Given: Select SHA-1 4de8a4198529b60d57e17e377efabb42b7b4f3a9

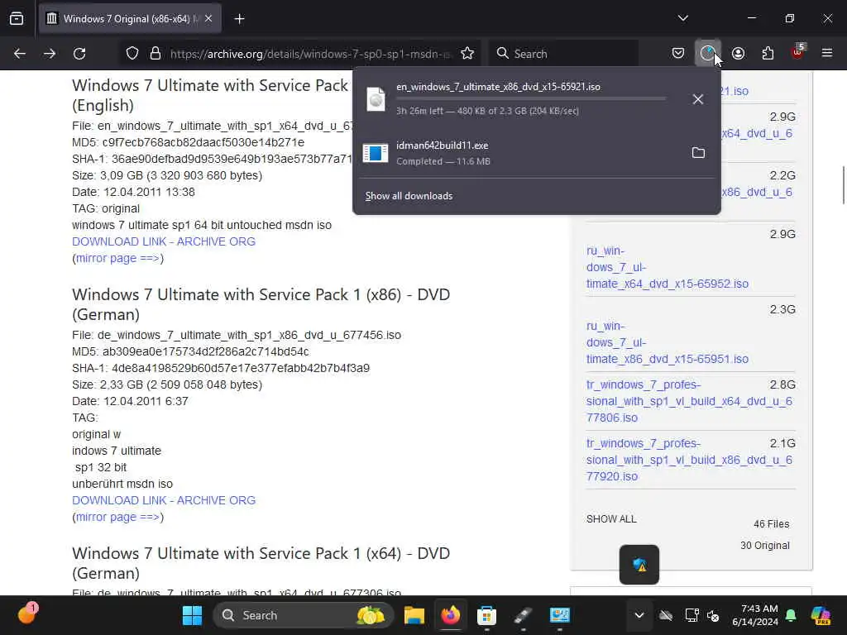Looking at the screenshot, I should pos(241,368).
